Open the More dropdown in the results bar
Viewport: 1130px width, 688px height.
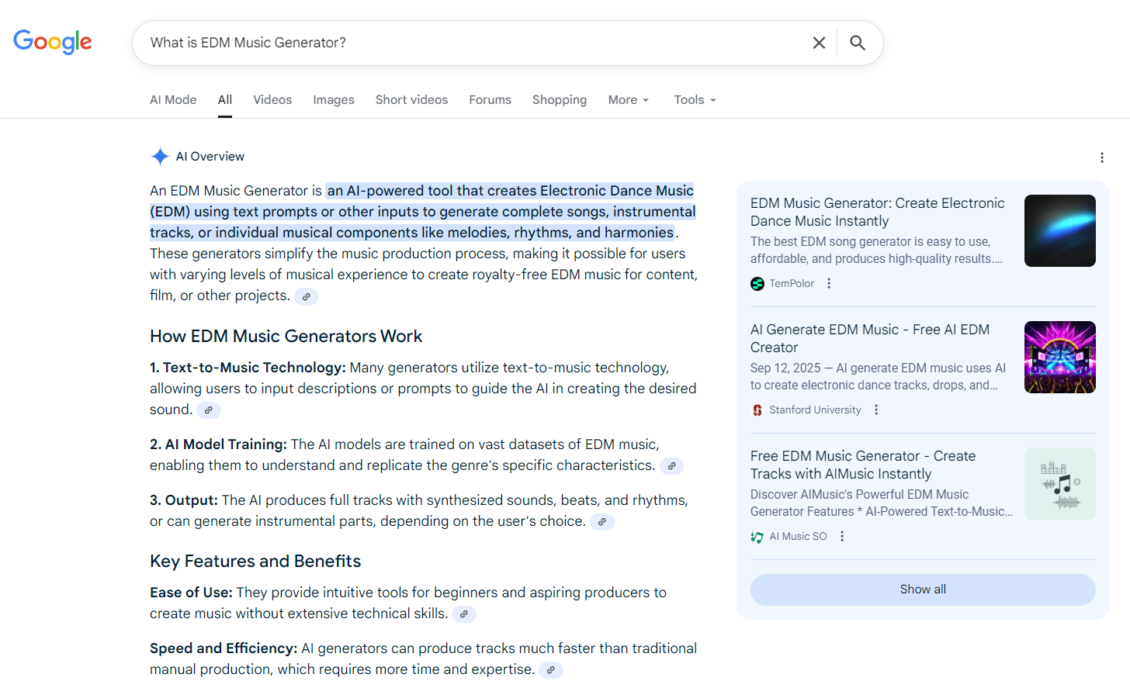(629, 99)
